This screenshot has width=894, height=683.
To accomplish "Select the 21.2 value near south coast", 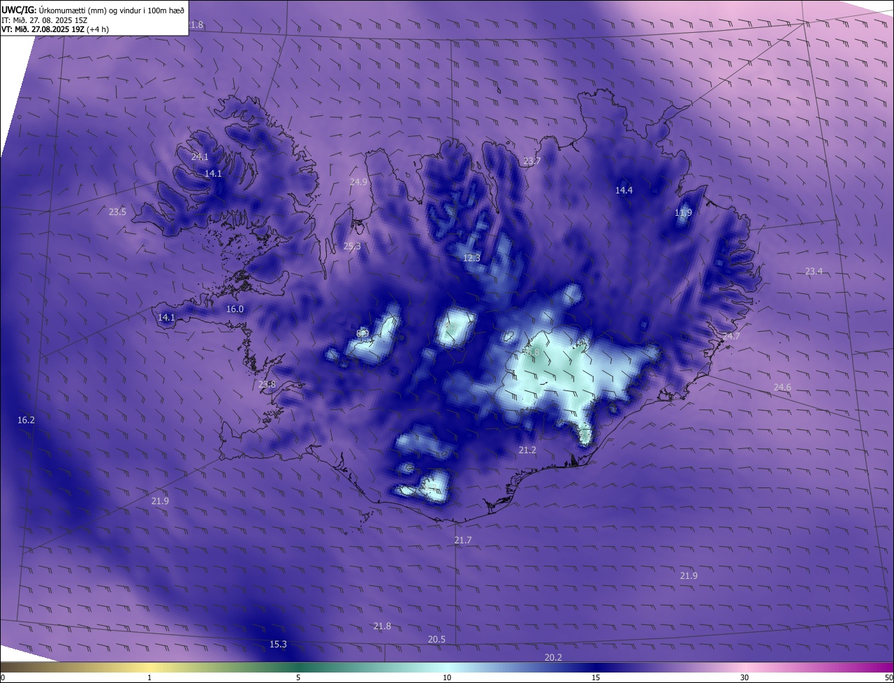I will click(x=527, y=450).
